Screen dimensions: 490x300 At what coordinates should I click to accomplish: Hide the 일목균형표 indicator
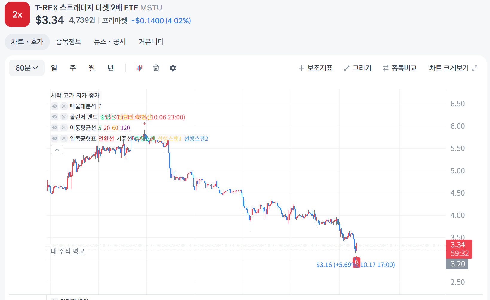(54, 138)
